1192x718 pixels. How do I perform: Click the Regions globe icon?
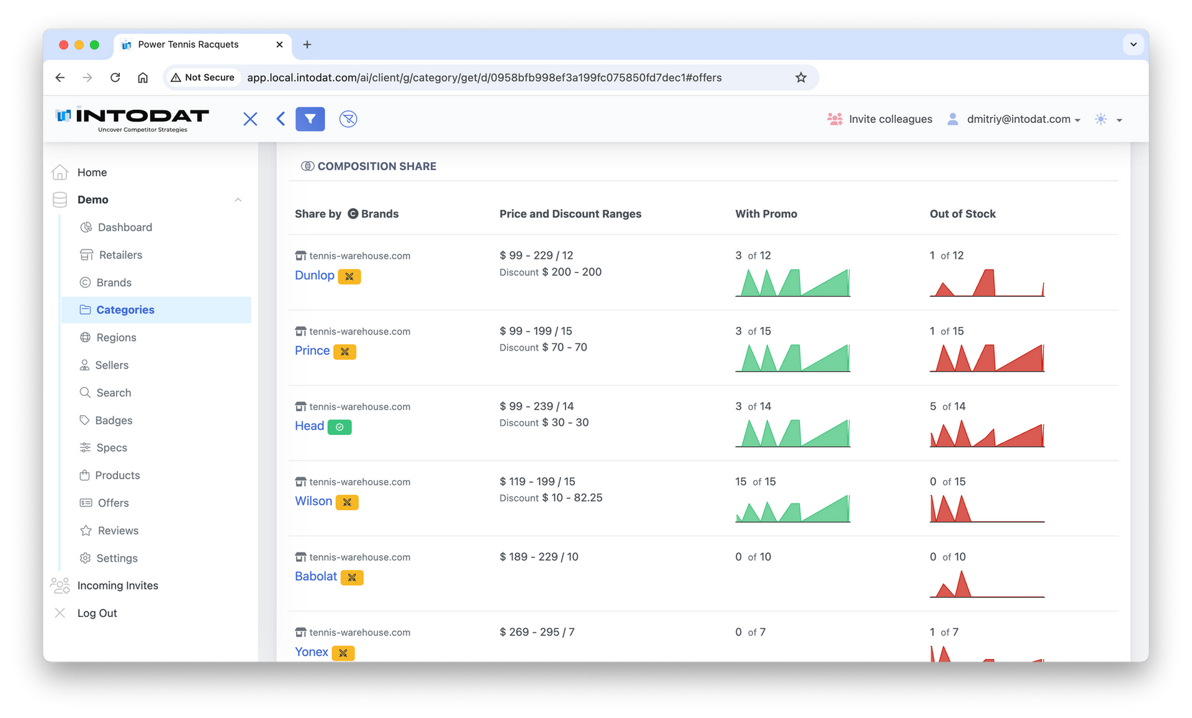click(x=85, y=338)
